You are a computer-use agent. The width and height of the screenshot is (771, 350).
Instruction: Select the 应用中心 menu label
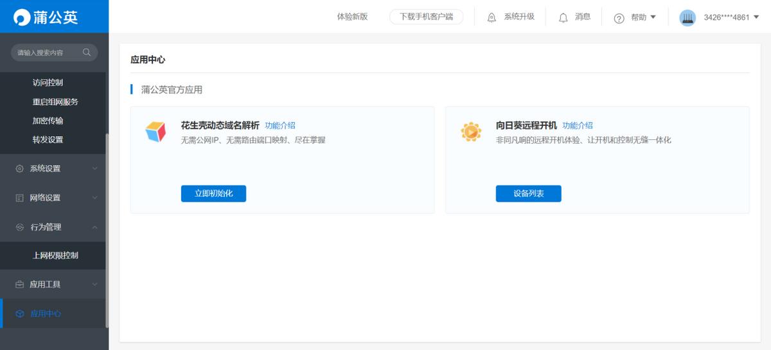46,314
